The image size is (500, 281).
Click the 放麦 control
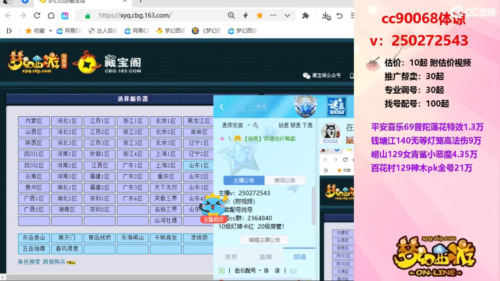284,125
